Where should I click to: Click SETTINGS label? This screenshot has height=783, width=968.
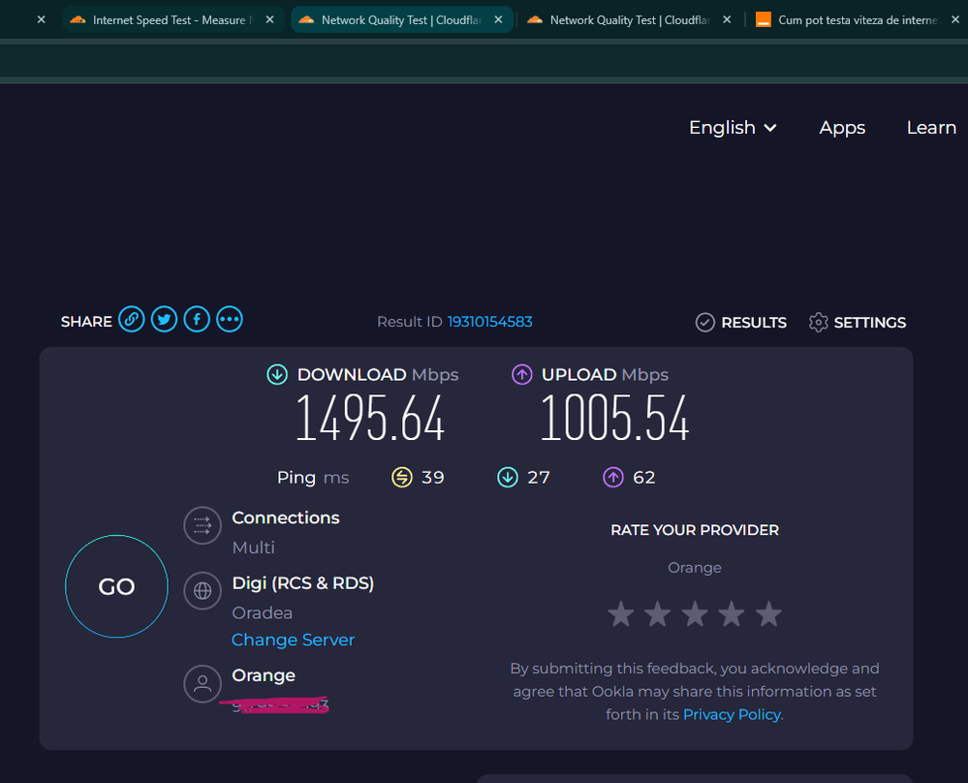click(870, 323)
